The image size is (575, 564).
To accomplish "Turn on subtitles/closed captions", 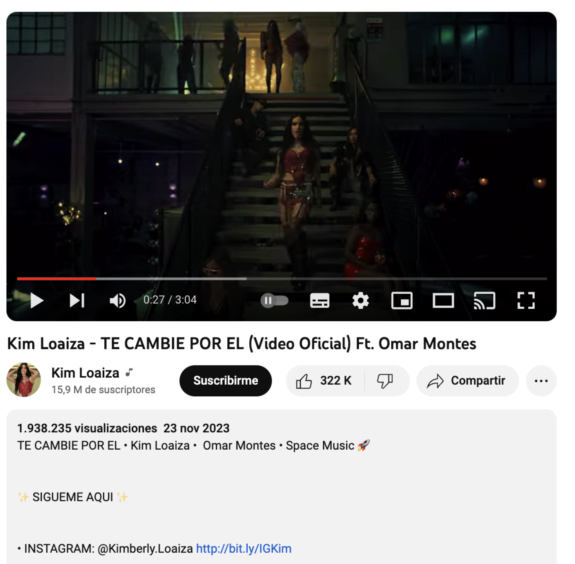I will (x=320, y=301).
